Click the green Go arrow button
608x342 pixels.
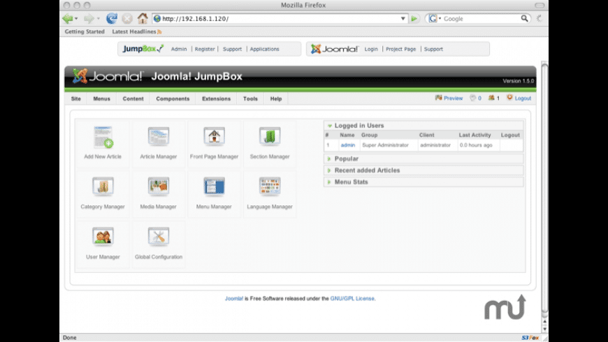click(414, 18)
